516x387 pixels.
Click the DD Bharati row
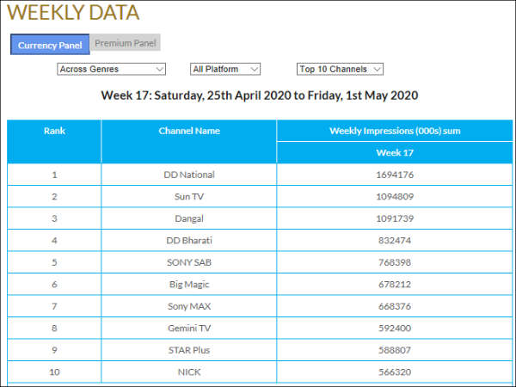189,240
